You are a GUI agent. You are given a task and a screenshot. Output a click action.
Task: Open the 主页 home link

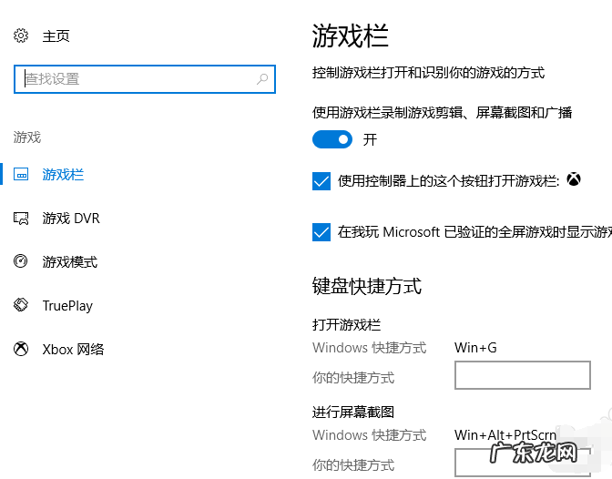point(56,36)
